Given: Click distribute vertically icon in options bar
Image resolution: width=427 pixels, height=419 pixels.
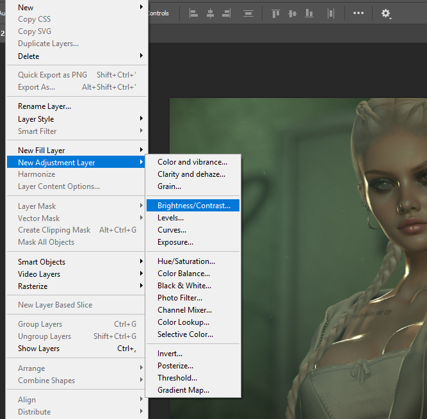Looking at the screenshot, I should [x=248, y=13].
